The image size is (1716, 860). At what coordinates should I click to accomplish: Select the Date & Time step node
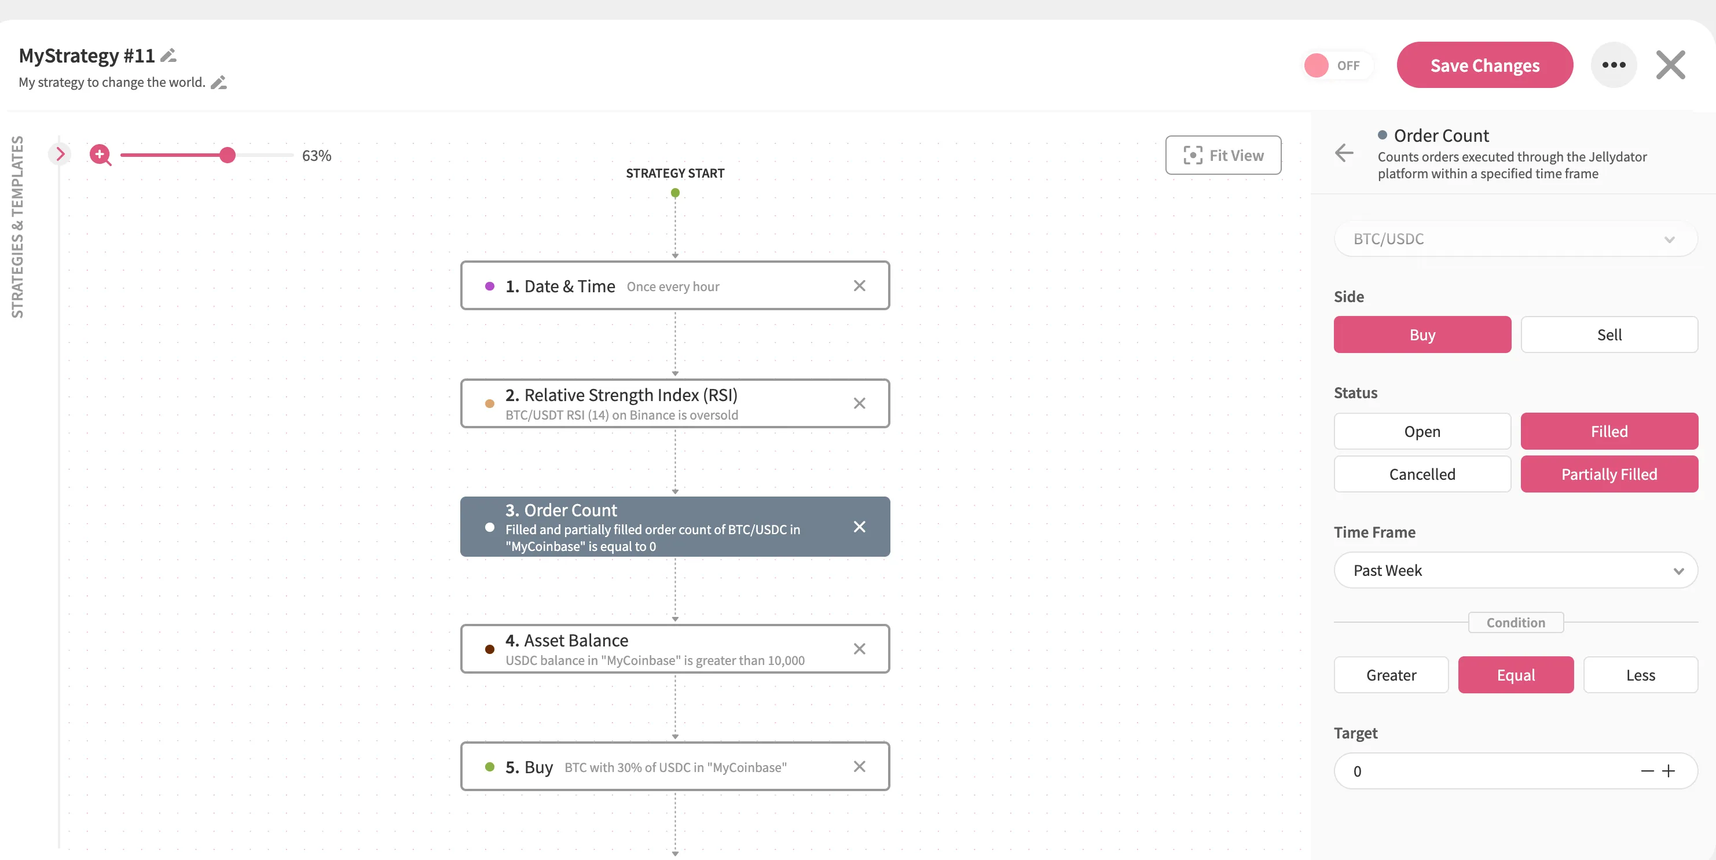675,286
